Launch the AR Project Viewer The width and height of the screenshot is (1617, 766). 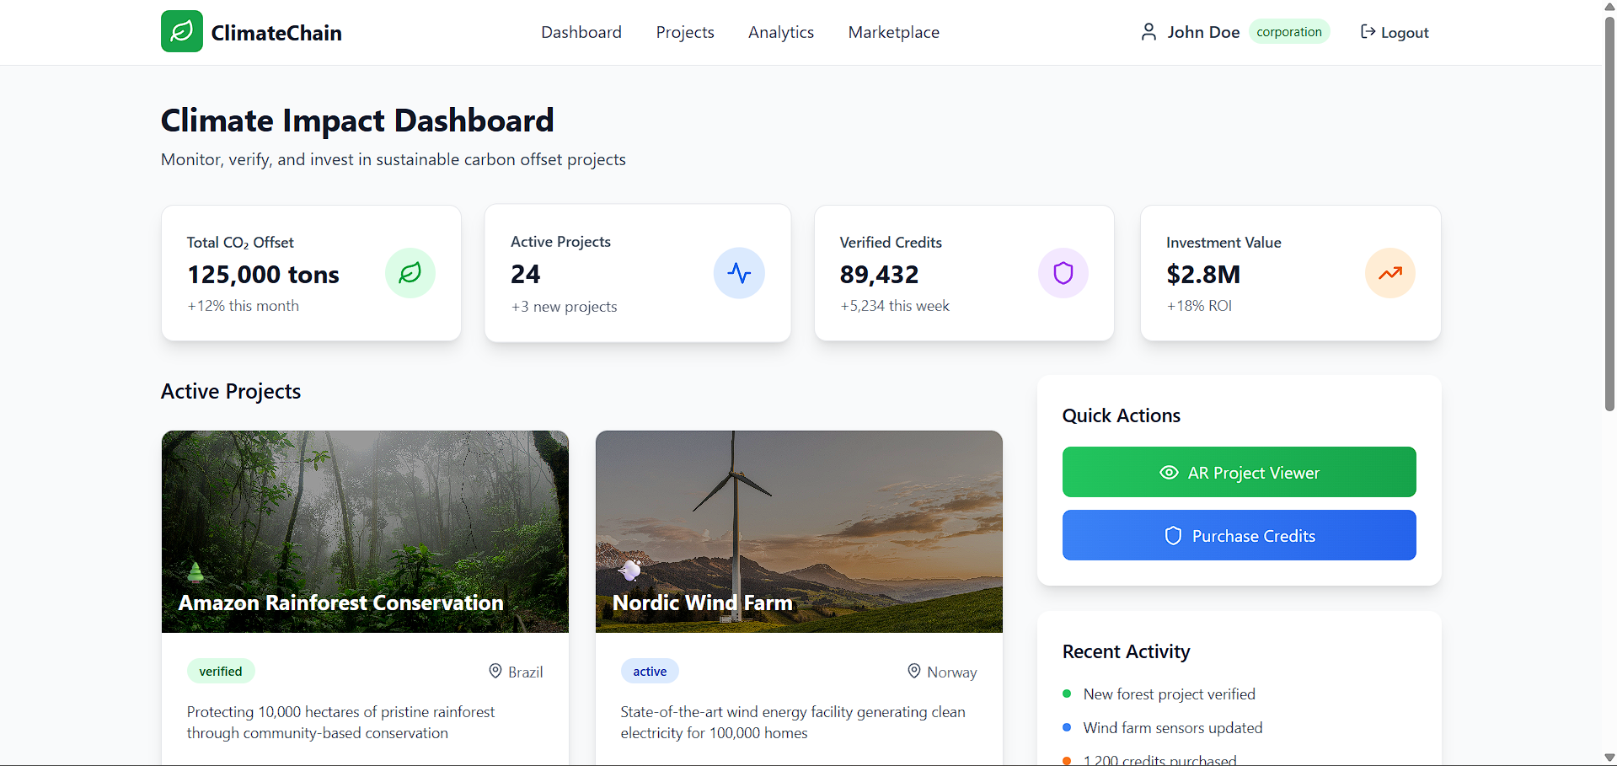1239,472
